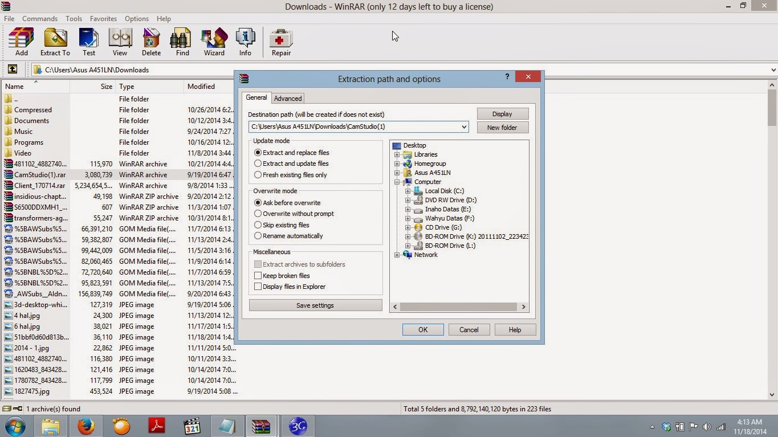Click the Firefox taskbar icon
The width and height of the screenshot is (778, 437).
point(85,426)
